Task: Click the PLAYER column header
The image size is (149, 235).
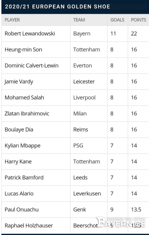Action: (x=12, y=20)
